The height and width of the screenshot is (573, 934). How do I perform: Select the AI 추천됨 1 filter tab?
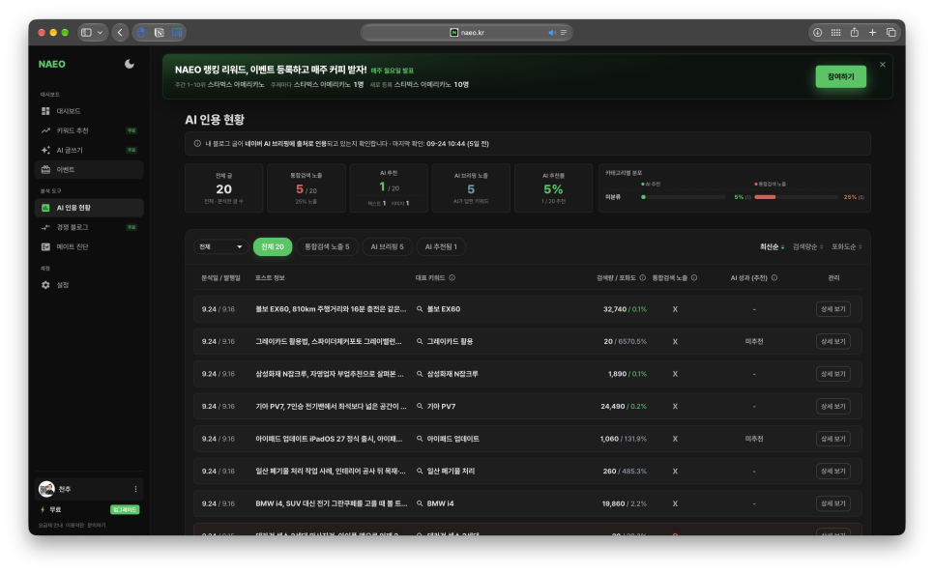coord(442,247)
